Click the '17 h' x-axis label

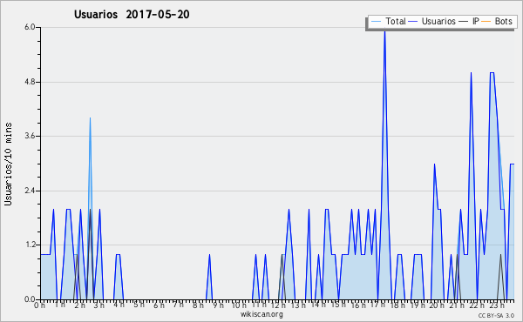pyautogui.click(x=377, y=305)
